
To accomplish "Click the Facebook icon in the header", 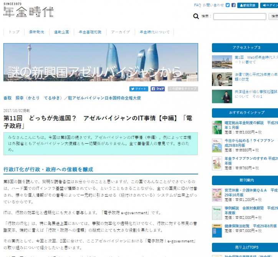I will pyautogui.click(x=233, y=5).
